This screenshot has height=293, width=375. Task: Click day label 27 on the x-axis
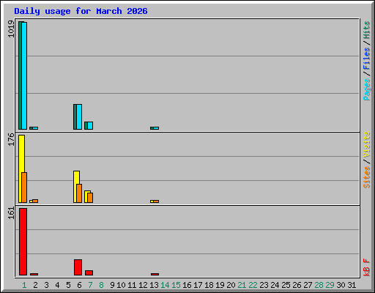[308, 285]
